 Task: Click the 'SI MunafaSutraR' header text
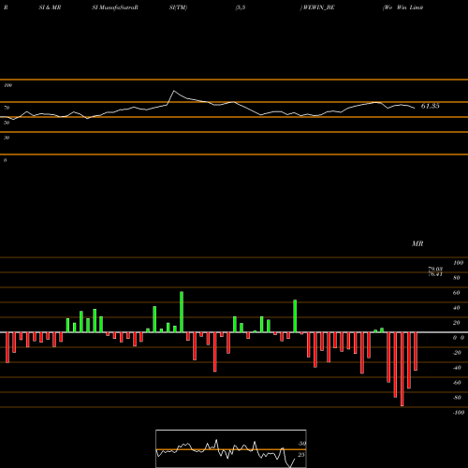[x=115, y=7]
